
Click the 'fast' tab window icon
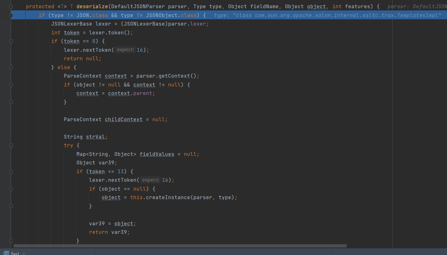point(6,253)
